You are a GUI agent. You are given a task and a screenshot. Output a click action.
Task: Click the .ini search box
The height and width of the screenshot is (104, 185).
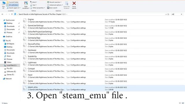[176, 14]
